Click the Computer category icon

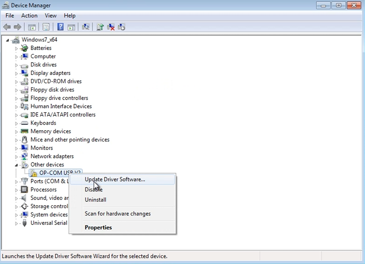(24, 56)
